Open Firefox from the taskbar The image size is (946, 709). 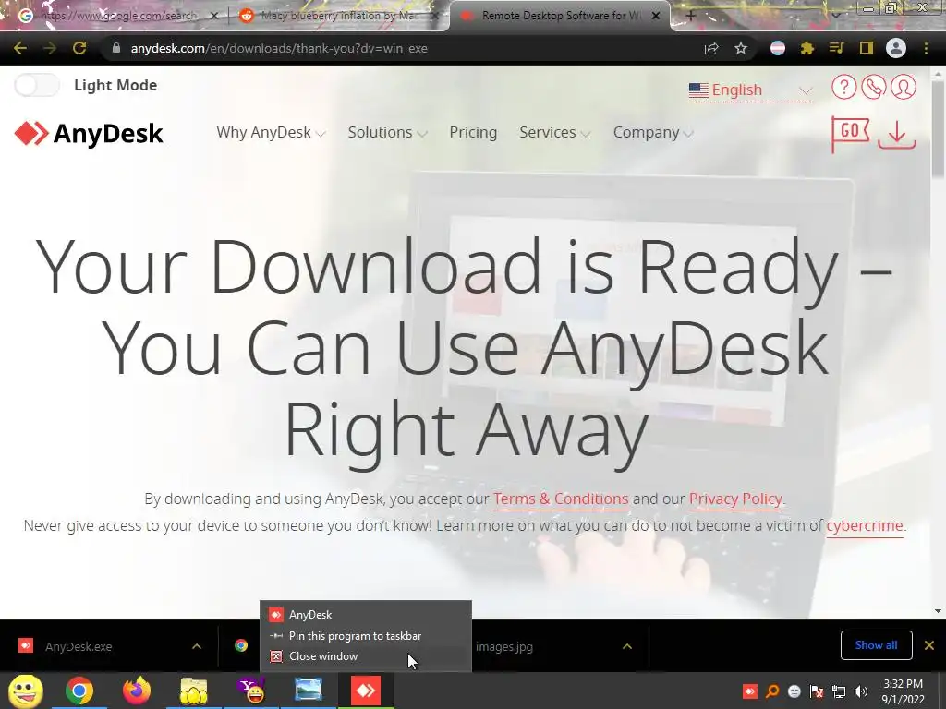(x=137, y=691)
